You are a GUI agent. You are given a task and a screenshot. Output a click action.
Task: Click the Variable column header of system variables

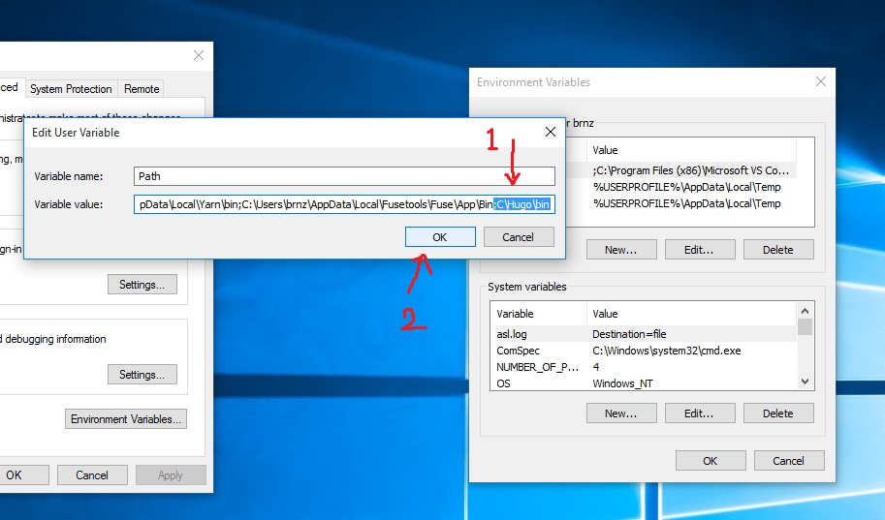(x=539, y=314)
